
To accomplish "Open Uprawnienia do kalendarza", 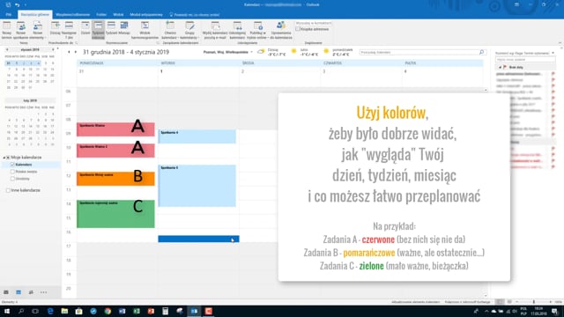I will point(281,30).
